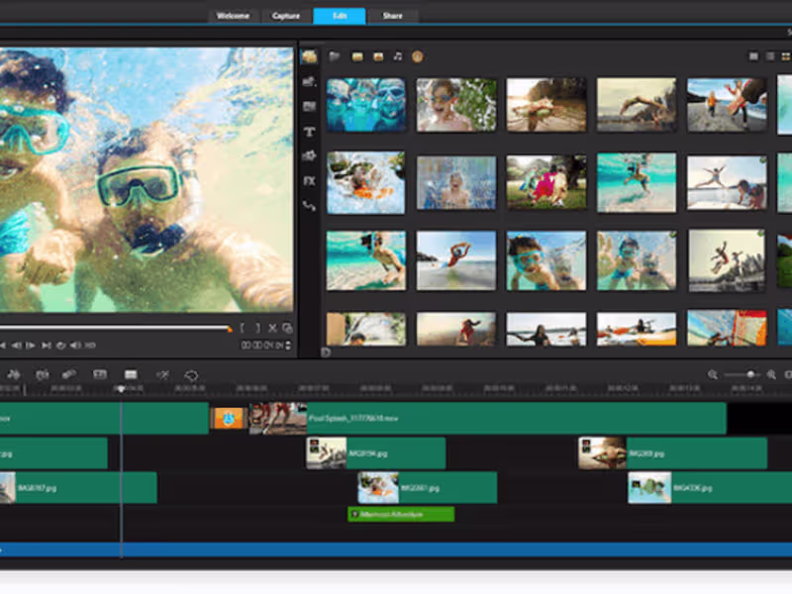This screenshot has width=792, height=594.
Task: Click the import media folder icon
Action: [x=335, y=56]
